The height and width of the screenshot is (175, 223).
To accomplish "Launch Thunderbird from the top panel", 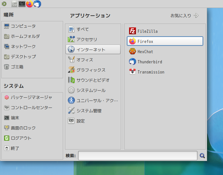I will tap(37, 4).
